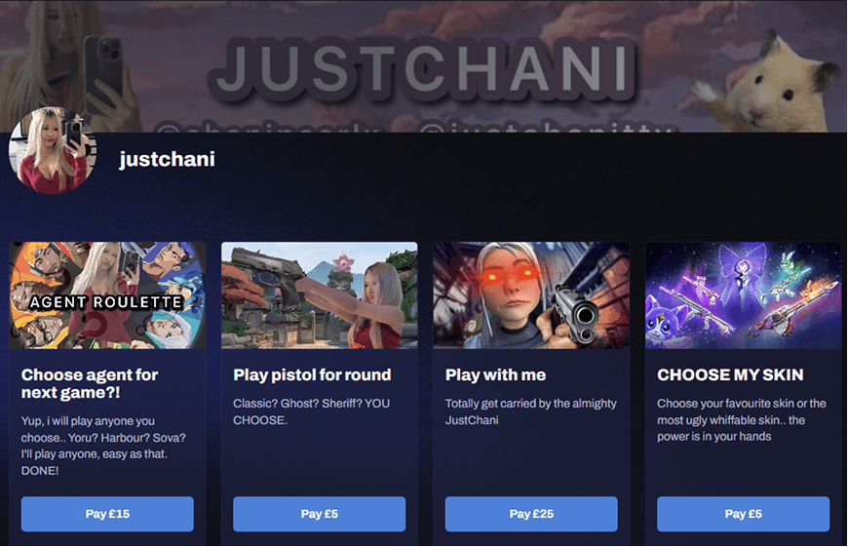Click the ugly whiffable skin description text
The image size is (848, 547).
(x=742, y=420)
